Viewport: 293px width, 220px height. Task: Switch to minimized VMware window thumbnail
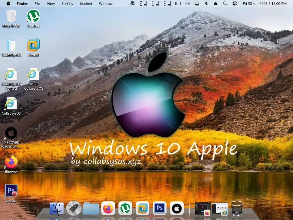coord(220,209)
